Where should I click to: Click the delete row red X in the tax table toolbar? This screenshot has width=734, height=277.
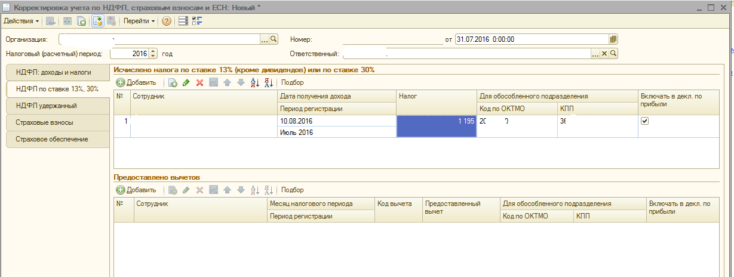click(x=199, y=83)
